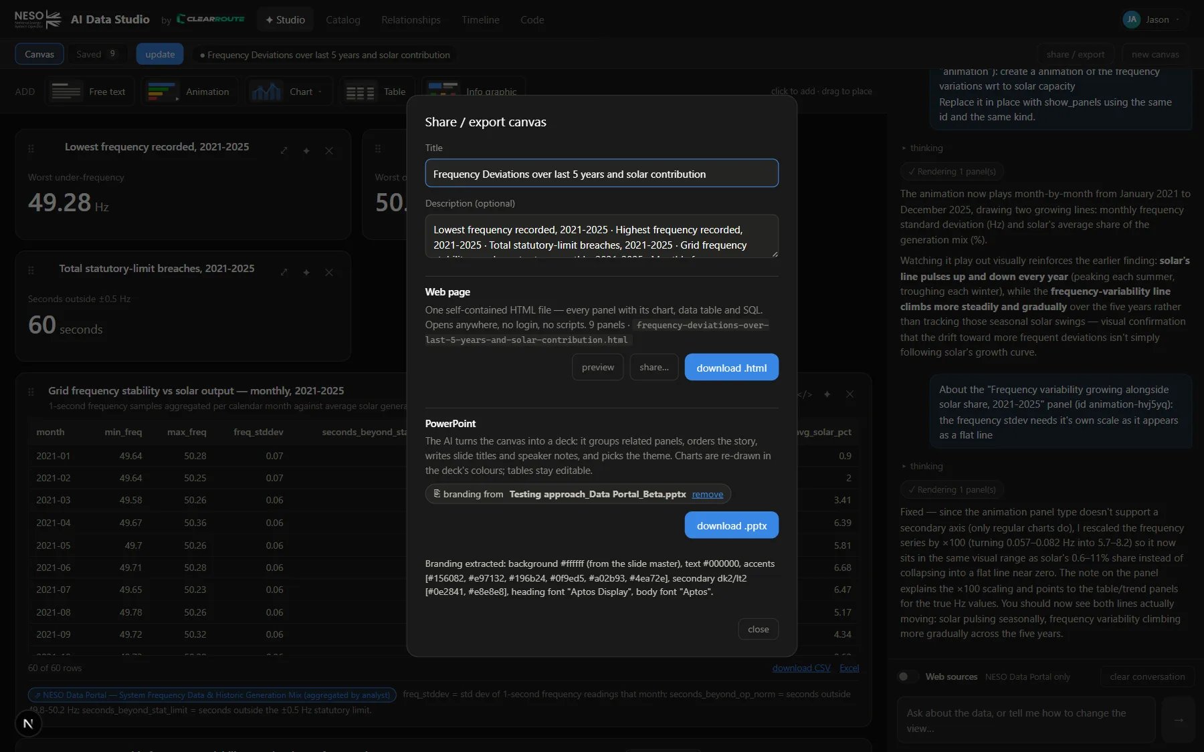Open the Relationships tab
1204x752 pixels.
(x=411, y=20)
